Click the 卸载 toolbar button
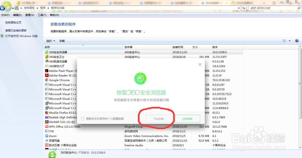Viewport: 302px width, 158px height. (62, 41)
